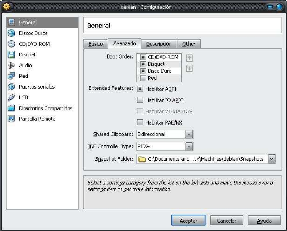This screenshot has height=231, width=287.
Task: Move boot item up with arrow button
Action: (x=189, y=58)
